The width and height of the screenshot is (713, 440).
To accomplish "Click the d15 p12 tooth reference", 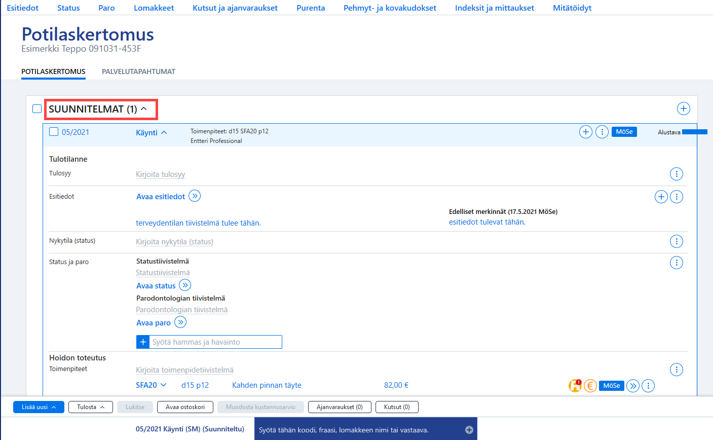I will pyautogui.click(x=195, y=385).
